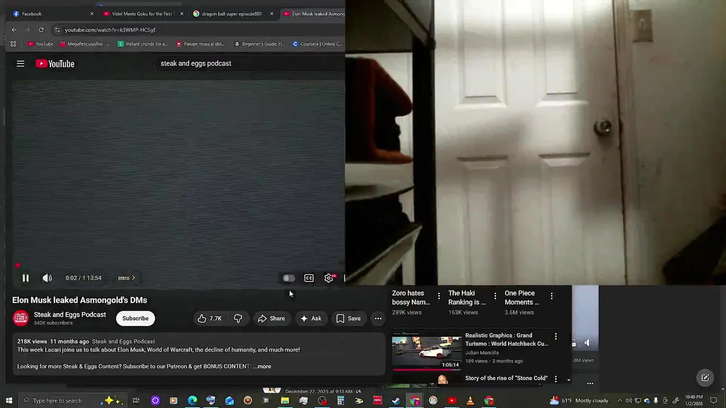
Task: Open the YouTube hamburger guide menu
Action: [20, 63]
